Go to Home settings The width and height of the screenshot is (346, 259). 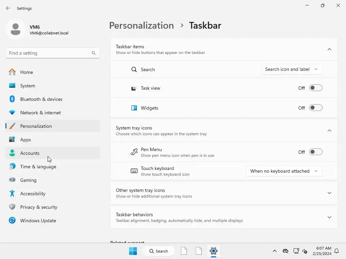(52, 72)
